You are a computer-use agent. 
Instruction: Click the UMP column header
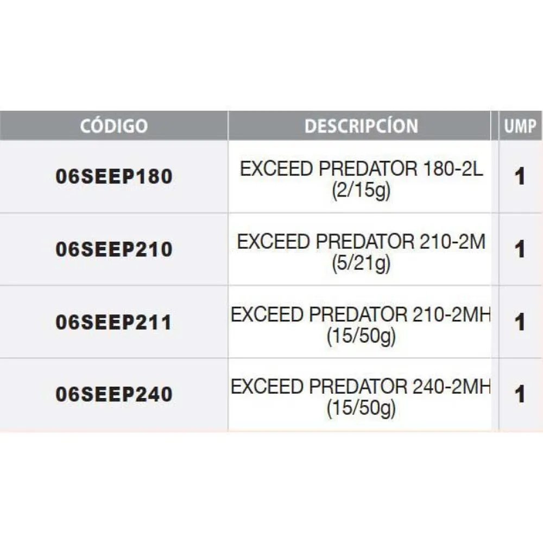click(x=520, y=126)
